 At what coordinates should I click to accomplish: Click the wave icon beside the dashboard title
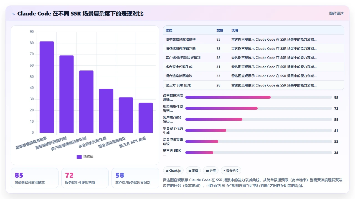click(13, 14)
